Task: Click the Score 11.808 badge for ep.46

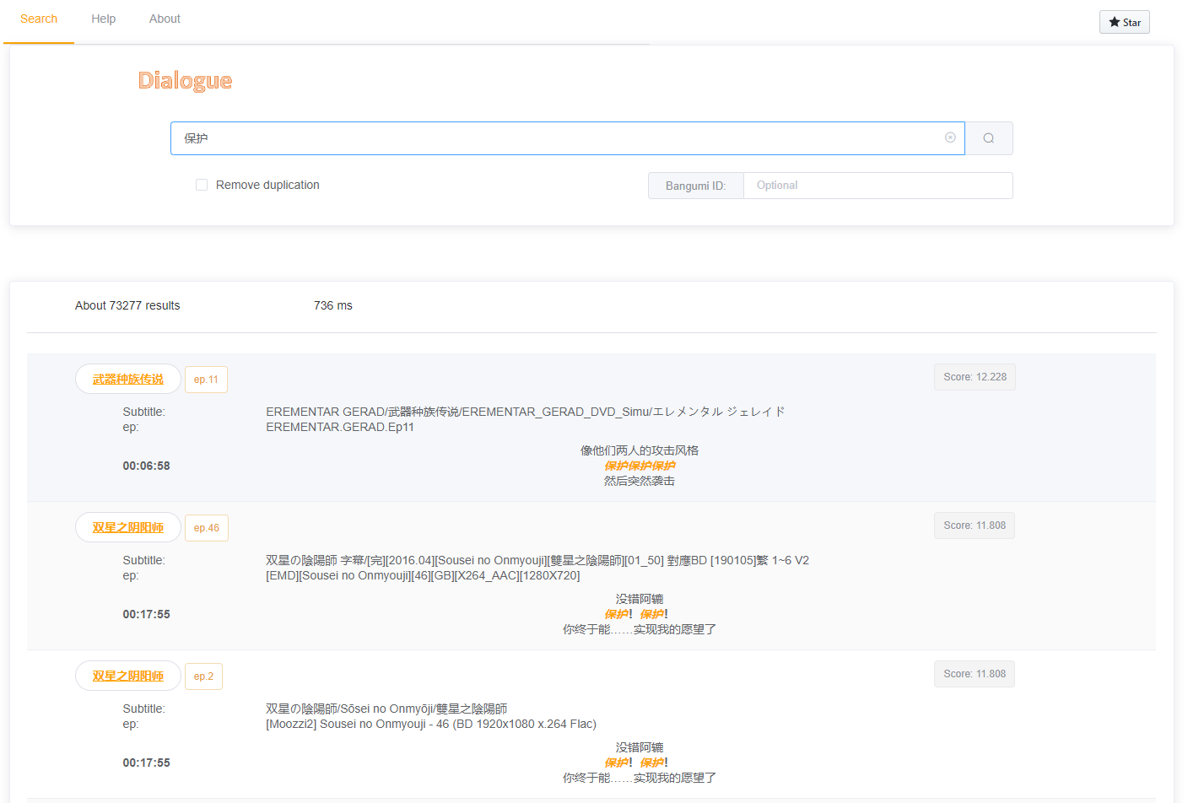Action: point(974,525)
